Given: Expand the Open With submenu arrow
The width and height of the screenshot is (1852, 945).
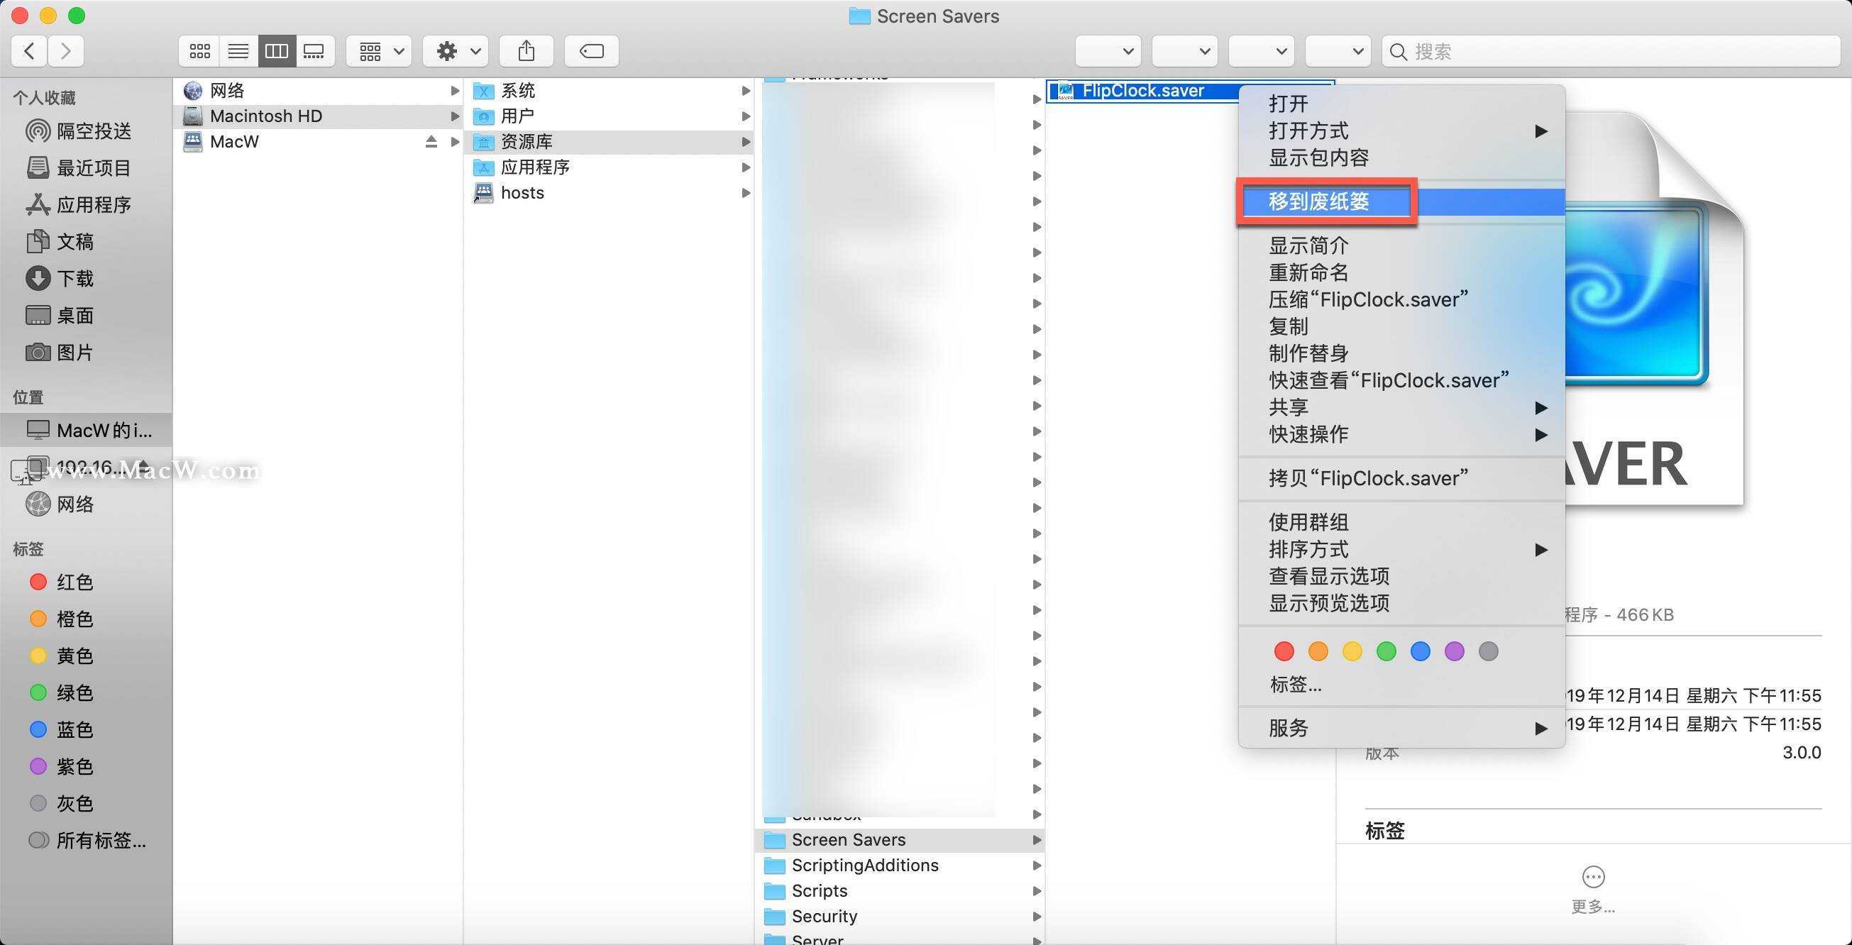Looking at the screenshot, I should [x=1540, y=131].
